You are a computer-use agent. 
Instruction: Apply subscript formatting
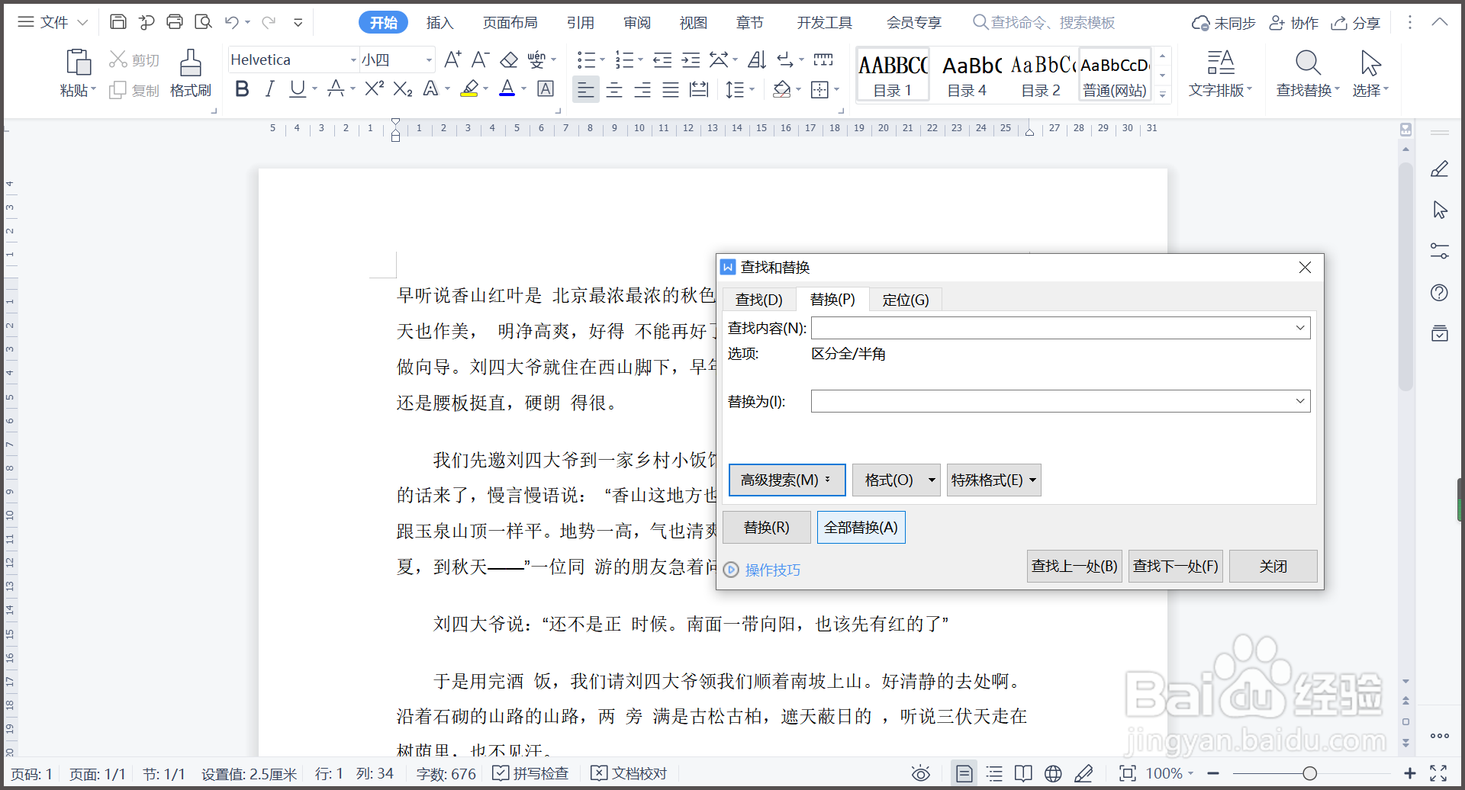coord(402,89)
